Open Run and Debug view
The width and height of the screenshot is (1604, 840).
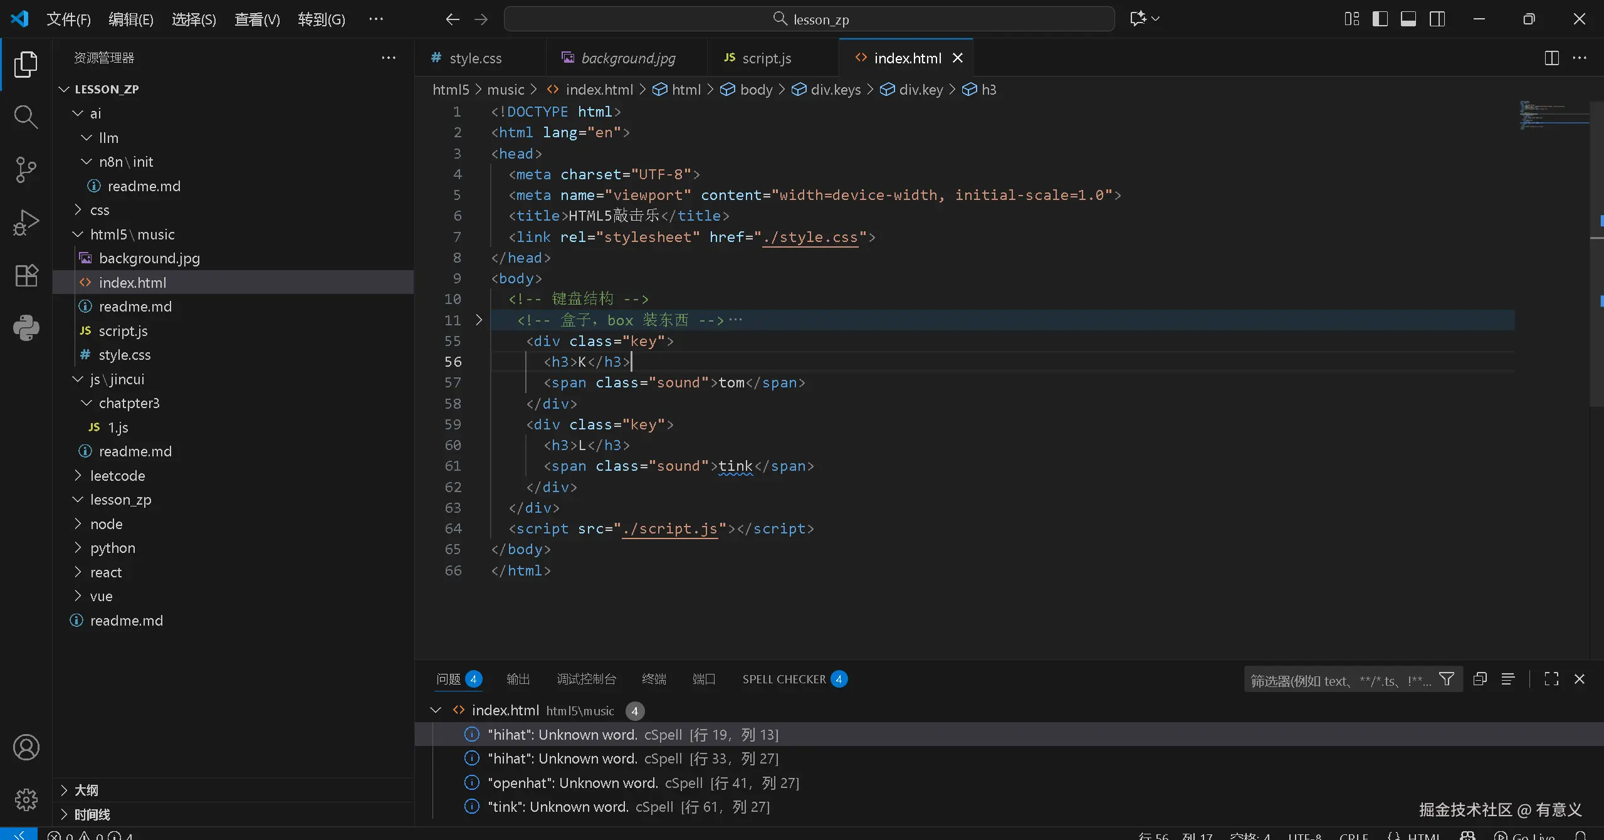[x=26, y=222]
